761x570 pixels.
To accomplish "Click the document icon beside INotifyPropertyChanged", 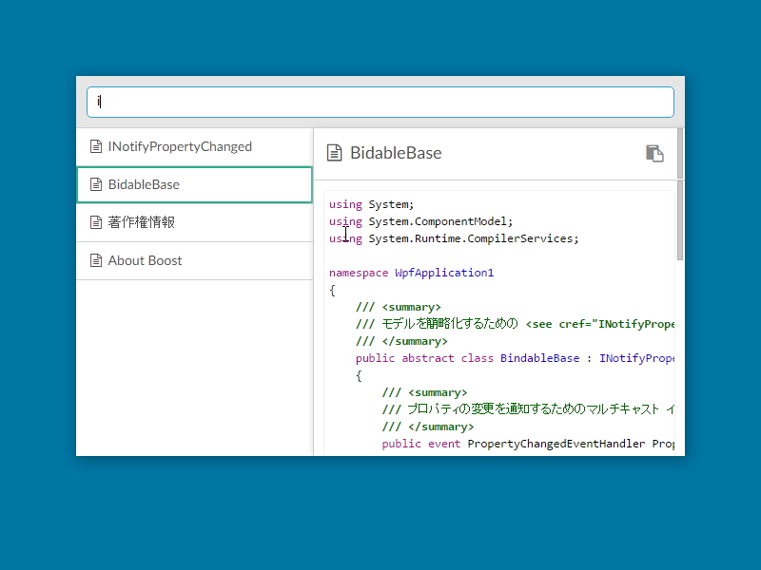I will 96,146.
